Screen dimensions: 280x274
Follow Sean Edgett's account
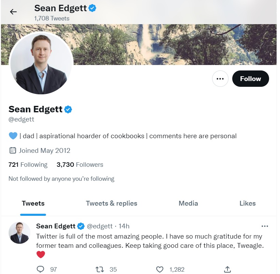[x=250, y=79]
